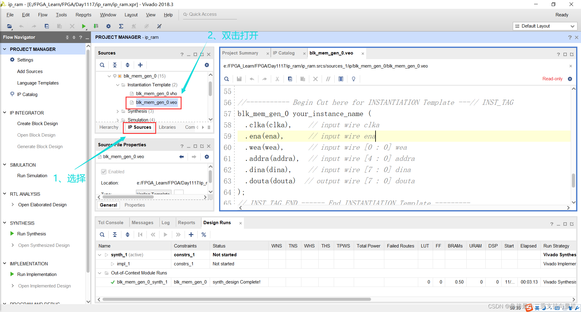Click the editor Undo arrow icon

click(252, 79)
